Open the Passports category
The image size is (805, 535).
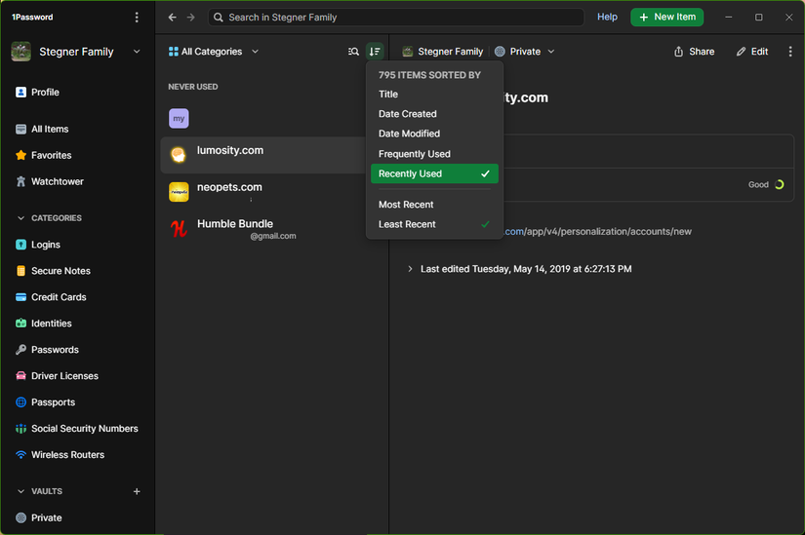click(x=53, y=402)
